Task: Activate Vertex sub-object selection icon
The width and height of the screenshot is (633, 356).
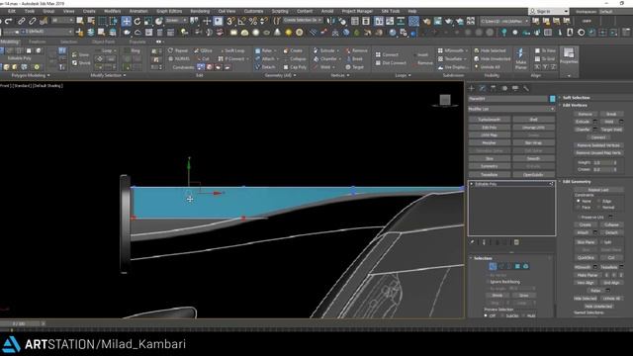Action: click(493, 266)
